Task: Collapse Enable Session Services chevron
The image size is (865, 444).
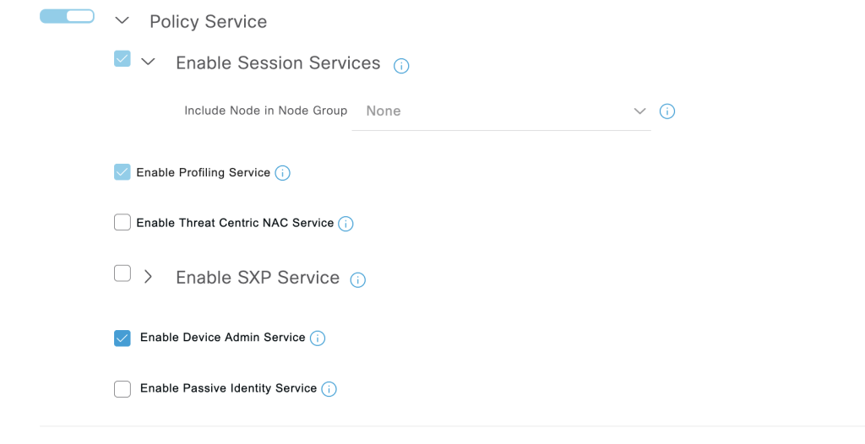Action: pos(148,62)
